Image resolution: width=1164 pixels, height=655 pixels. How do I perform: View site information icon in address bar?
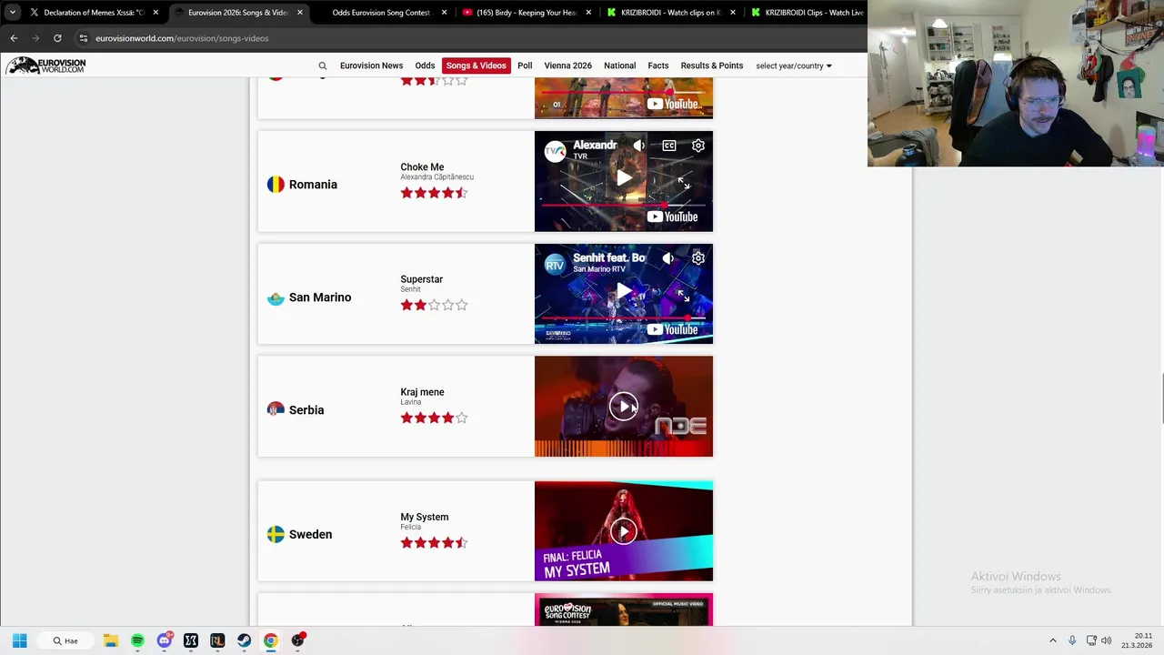[x=83, y=38]
